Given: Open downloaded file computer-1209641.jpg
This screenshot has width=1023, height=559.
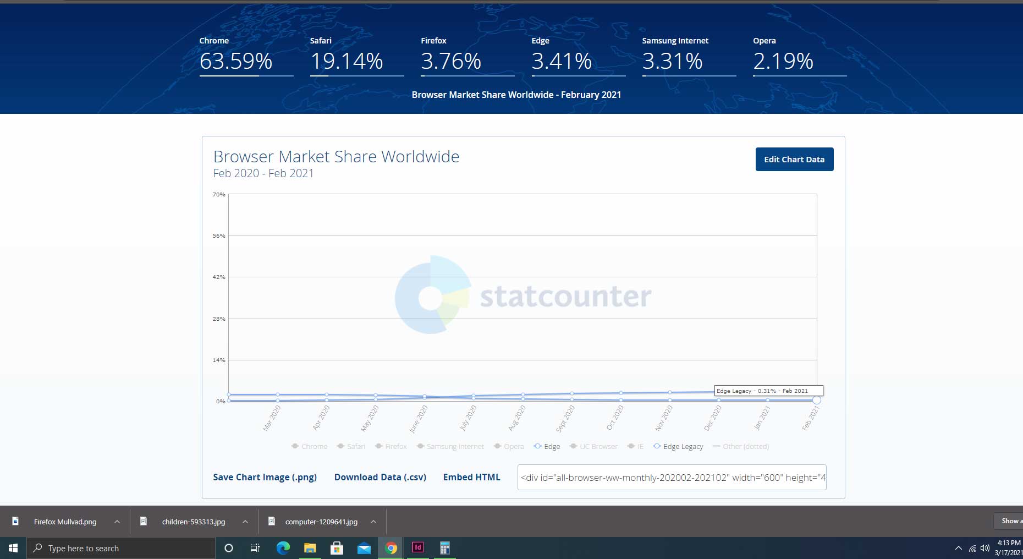Looking at the screenshot, I should coord(321,522).
